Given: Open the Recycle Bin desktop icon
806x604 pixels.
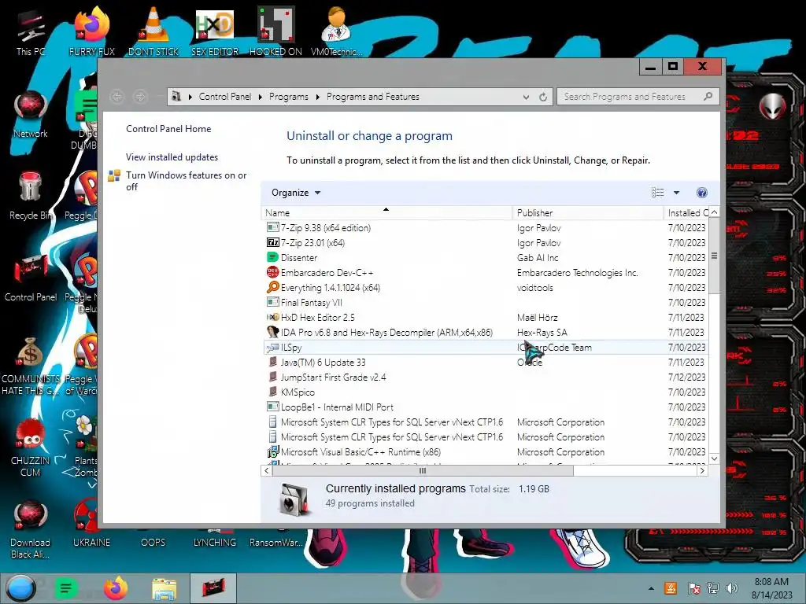Looking at the screenshot, I should click(x=31, y=196).
